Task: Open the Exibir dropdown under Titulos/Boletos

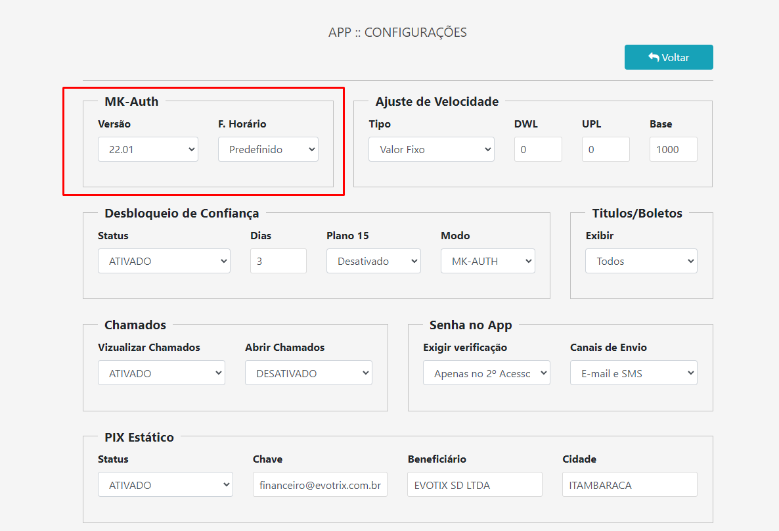Action: (x=641, y=261)
